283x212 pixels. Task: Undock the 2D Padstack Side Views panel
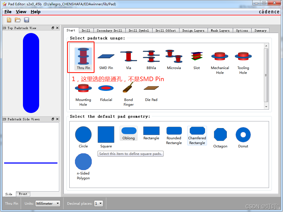pos(53,119)
